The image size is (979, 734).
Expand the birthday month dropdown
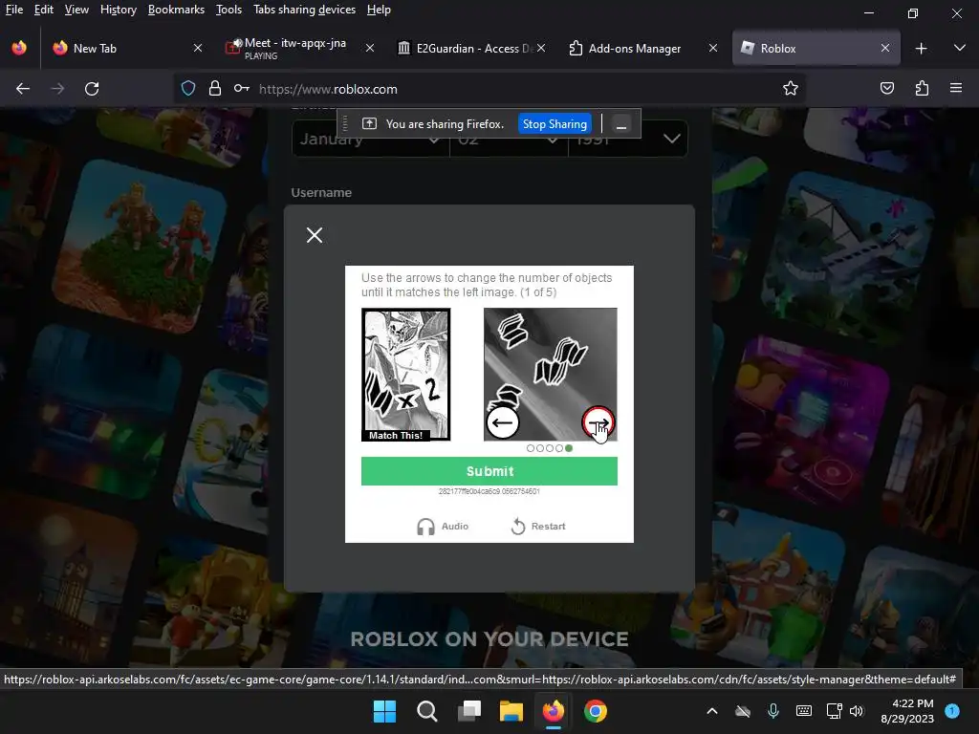370,139
